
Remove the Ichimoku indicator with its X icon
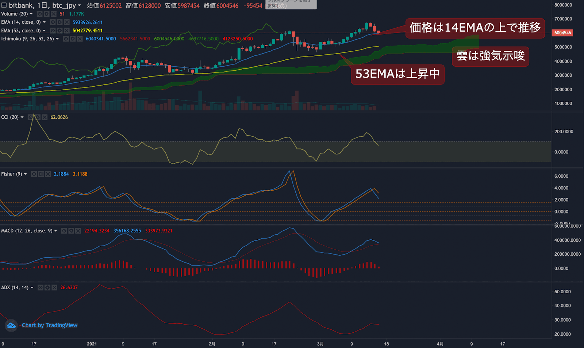[80, 39]
